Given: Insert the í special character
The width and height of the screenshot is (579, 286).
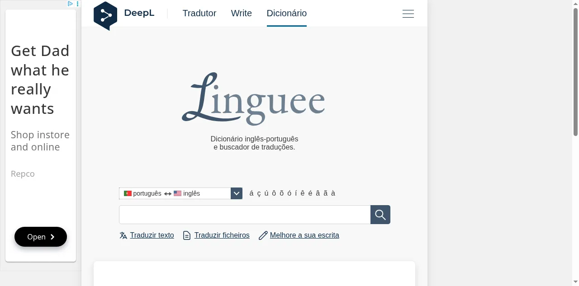Looking at the screenshot, I should [x=296, y=193].
